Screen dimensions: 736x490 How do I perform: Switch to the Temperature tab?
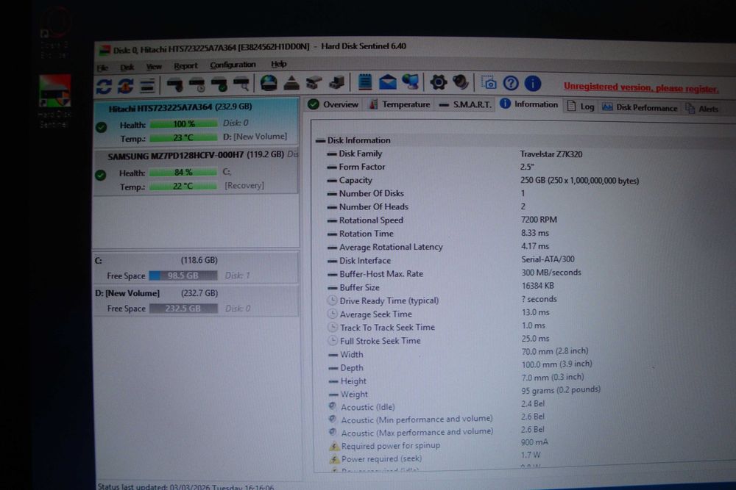tap(400, 104)
